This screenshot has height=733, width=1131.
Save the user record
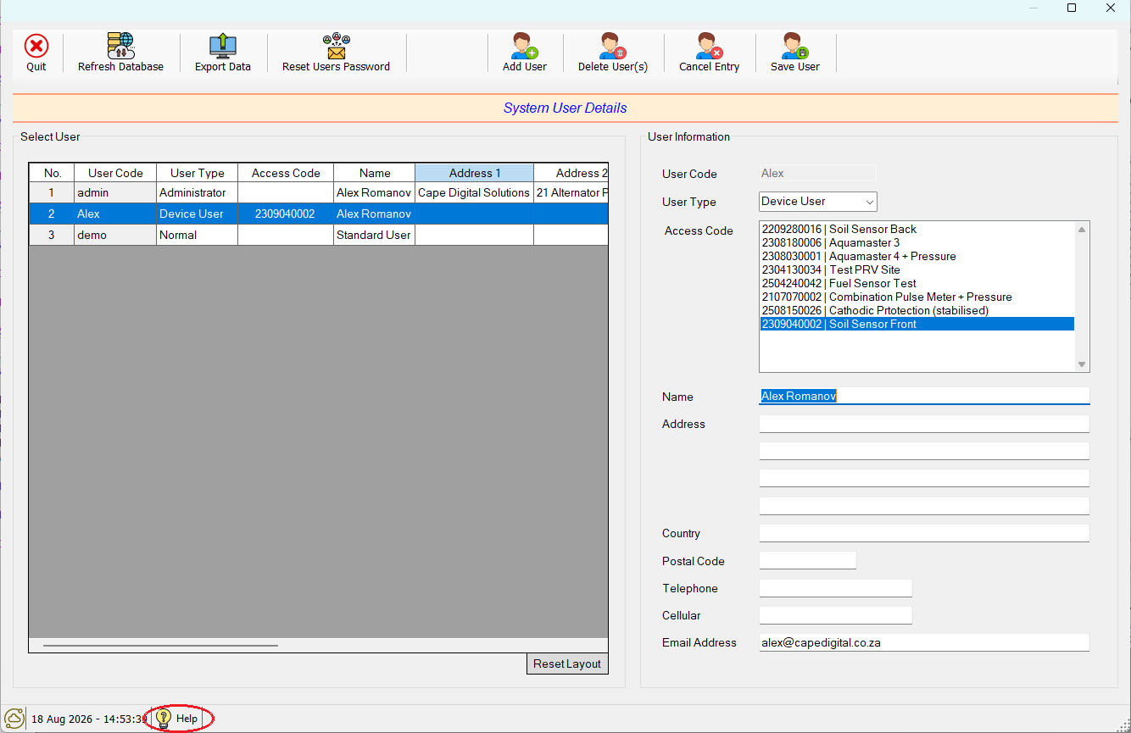pyautogui.click(x=795, y=53)
